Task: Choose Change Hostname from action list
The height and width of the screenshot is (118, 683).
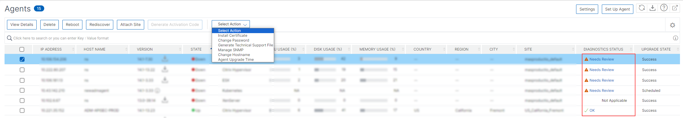Action: (x=243, y=55)
